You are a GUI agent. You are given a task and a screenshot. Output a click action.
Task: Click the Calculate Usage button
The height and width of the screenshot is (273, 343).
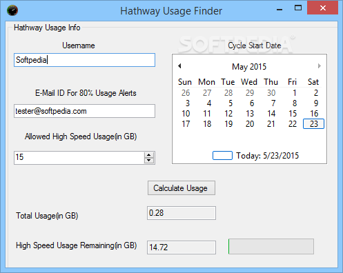182,188
